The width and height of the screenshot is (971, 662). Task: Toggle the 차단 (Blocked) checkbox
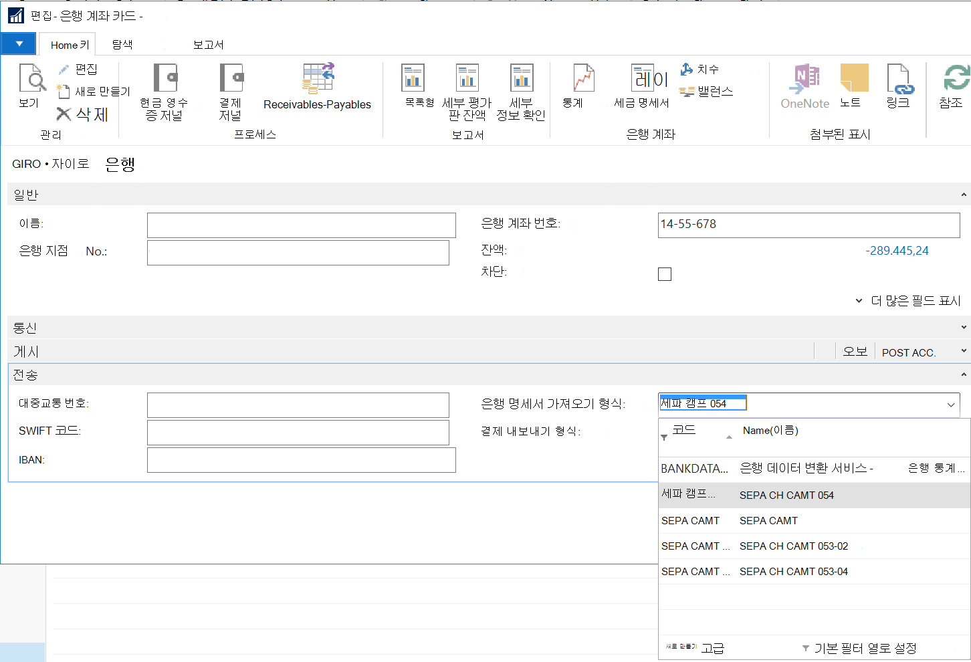(665, 273)
